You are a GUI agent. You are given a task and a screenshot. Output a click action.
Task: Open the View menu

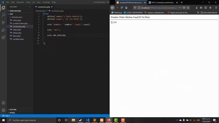point(28,2)
